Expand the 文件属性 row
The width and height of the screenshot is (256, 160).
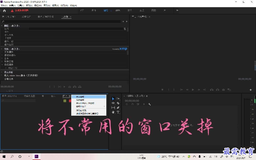[x=2, y=52]
